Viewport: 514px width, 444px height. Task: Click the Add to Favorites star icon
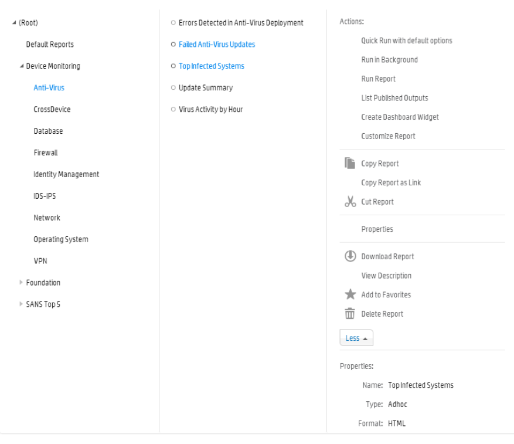click(x=350, y=294)
